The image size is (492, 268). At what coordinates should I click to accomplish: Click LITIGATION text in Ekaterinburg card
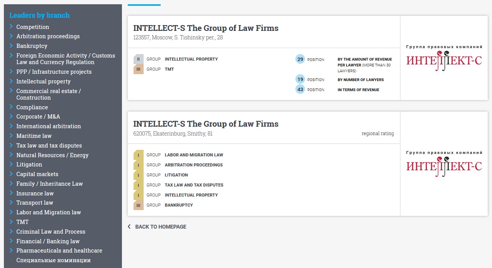point(176,175)
